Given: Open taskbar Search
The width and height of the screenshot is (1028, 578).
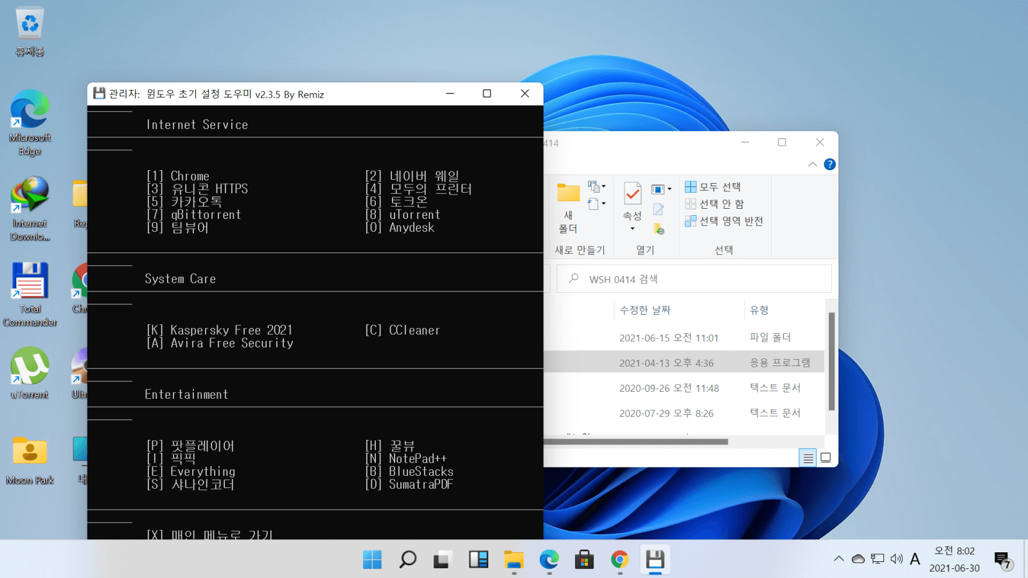Looking at the screenshot, I should (407, 559).
